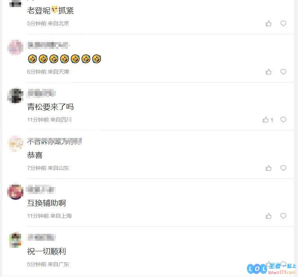The image size is (298, 277).
Task: Open username above 青松要来了吗 comment
Action: click(x=42, y=93)
